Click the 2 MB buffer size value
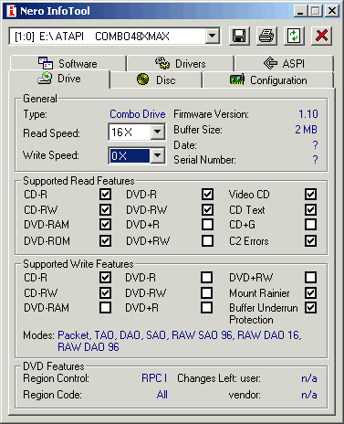 [x=306, y=130]
